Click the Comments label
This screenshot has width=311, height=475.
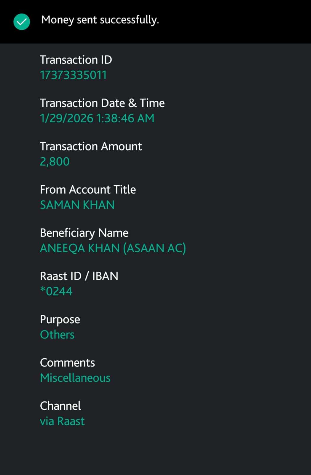(67, 363)
